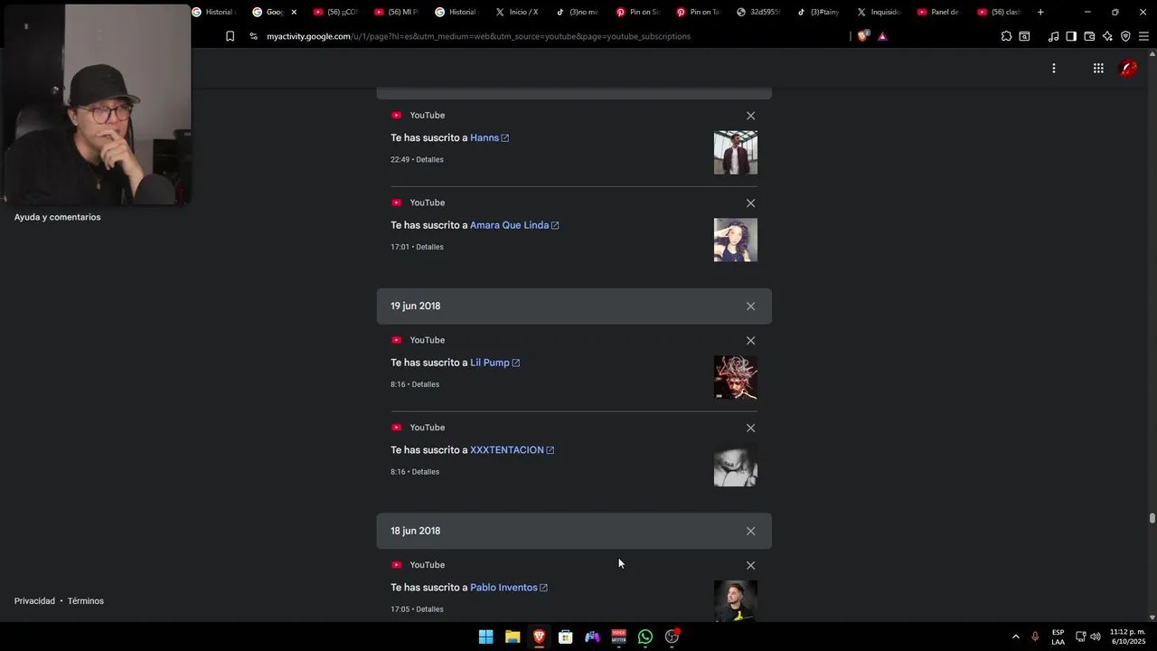Open the Brave Wallet icon
This screenshot has width=1157, height=651.
tap(1089, 36)
